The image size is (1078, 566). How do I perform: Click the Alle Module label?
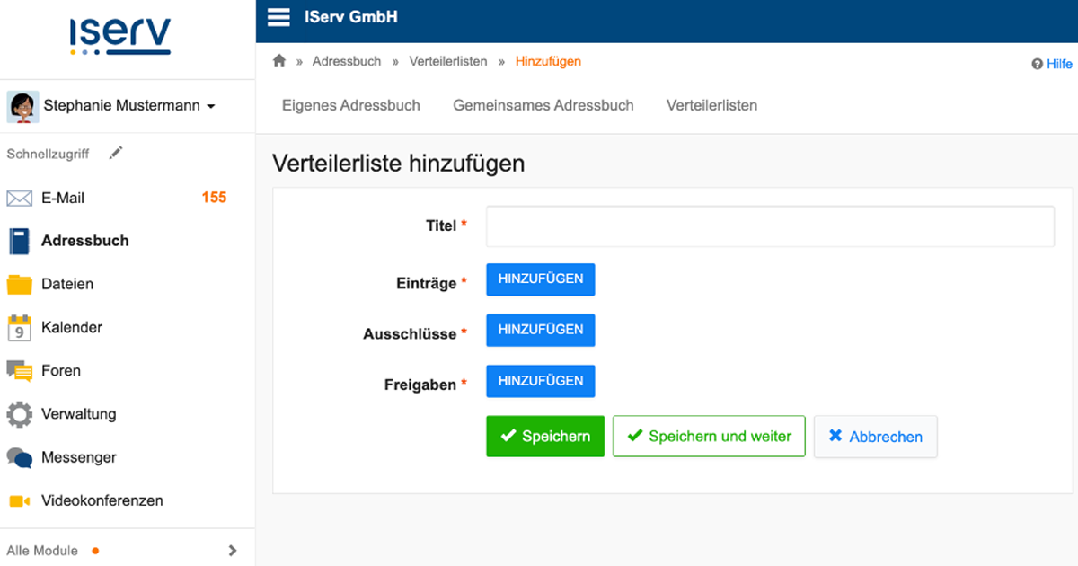tap(42, 551)
